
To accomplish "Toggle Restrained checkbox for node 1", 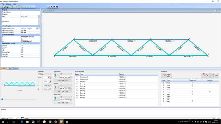I will (x=192, y=83).
